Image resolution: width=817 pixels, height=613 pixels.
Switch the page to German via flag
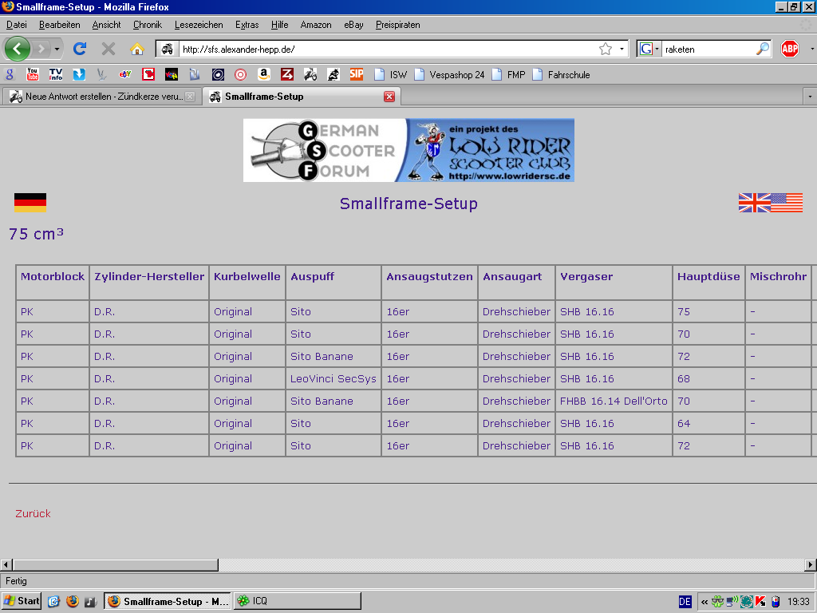30,203
